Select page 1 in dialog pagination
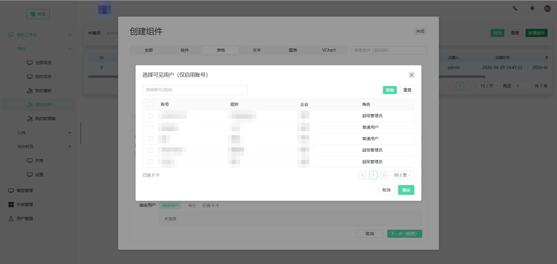557x264 pixels. point(373,175)
